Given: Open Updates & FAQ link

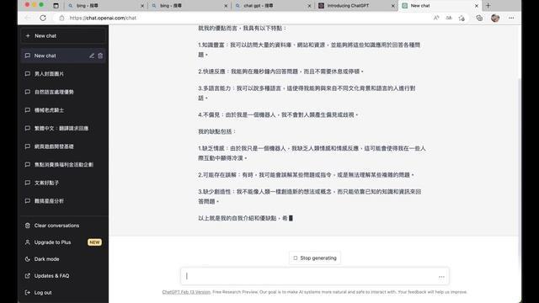Looking at the screenshot, I should pyautogui.click(x=63, y=276).
